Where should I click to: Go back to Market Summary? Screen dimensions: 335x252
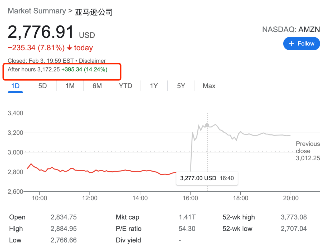coord(37,11)
